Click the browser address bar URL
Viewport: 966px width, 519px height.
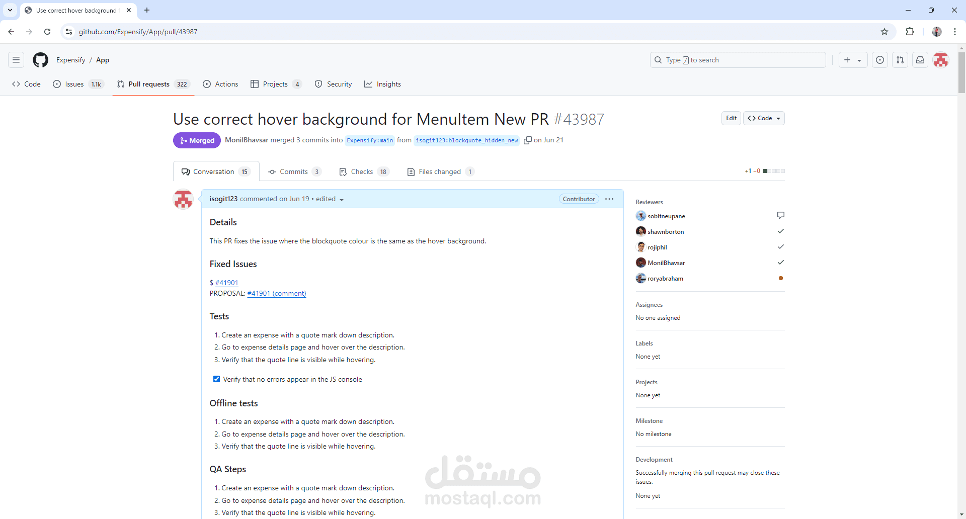pyautogui.click(x=138, y=32)
